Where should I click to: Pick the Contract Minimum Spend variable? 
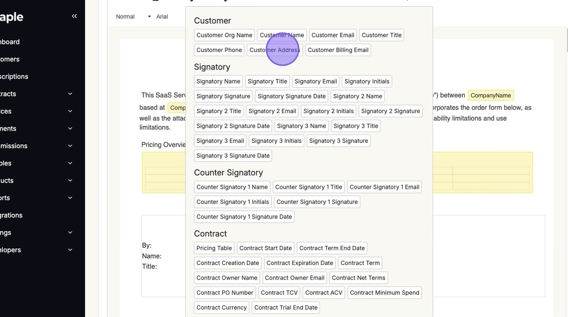384,293
